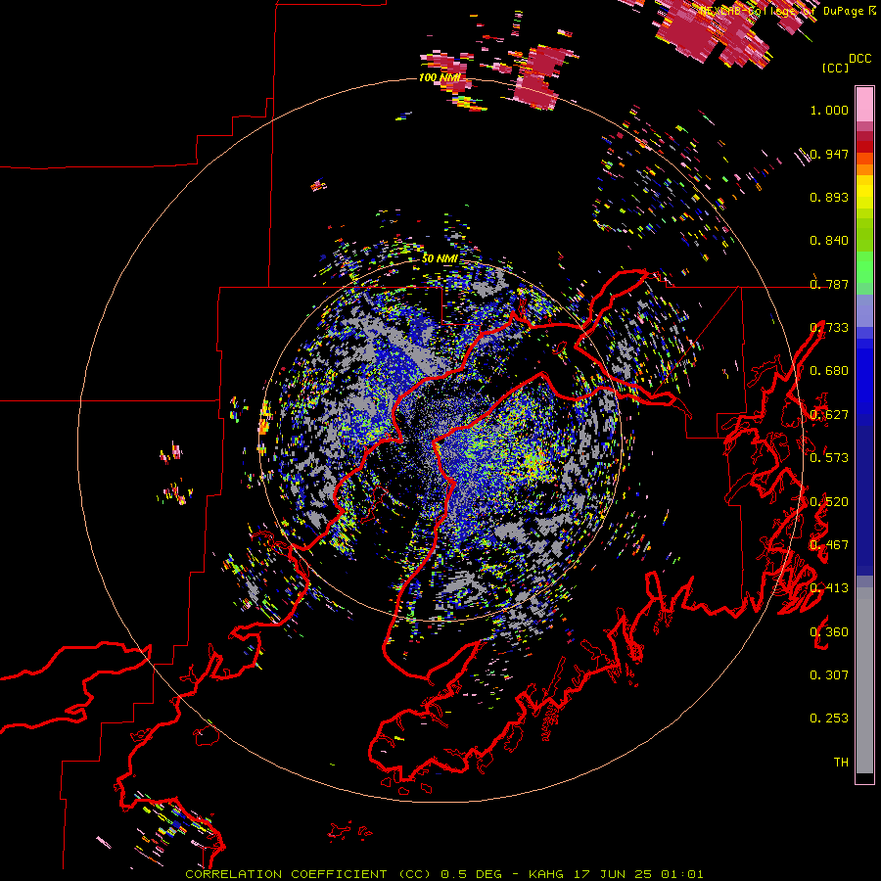Click the 1.000 color scale label
This screenshot has height=881, width=881.
(829, 110)
